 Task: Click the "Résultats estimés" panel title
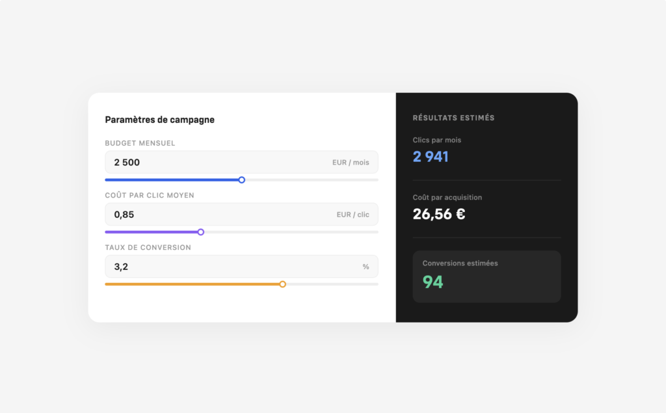pos(453,118)
